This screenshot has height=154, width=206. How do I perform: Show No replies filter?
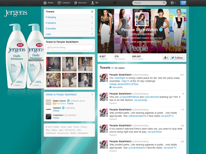(120, 68)
